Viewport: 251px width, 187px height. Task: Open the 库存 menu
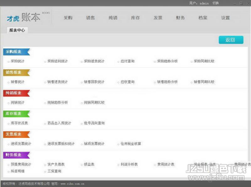(x=136, y=18)
